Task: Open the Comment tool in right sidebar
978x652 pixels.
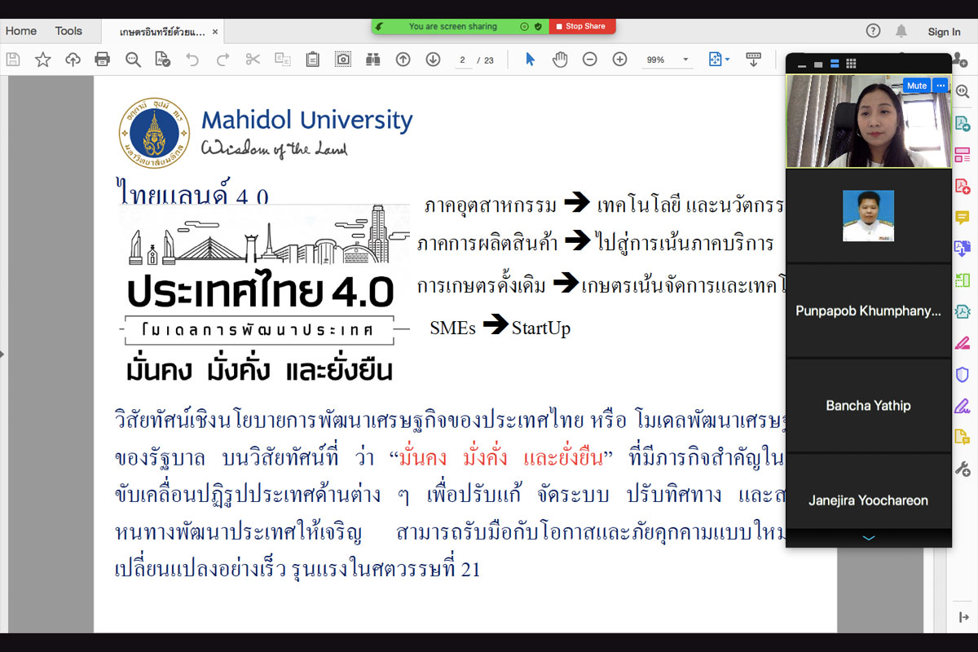Action: pos(962,217)
